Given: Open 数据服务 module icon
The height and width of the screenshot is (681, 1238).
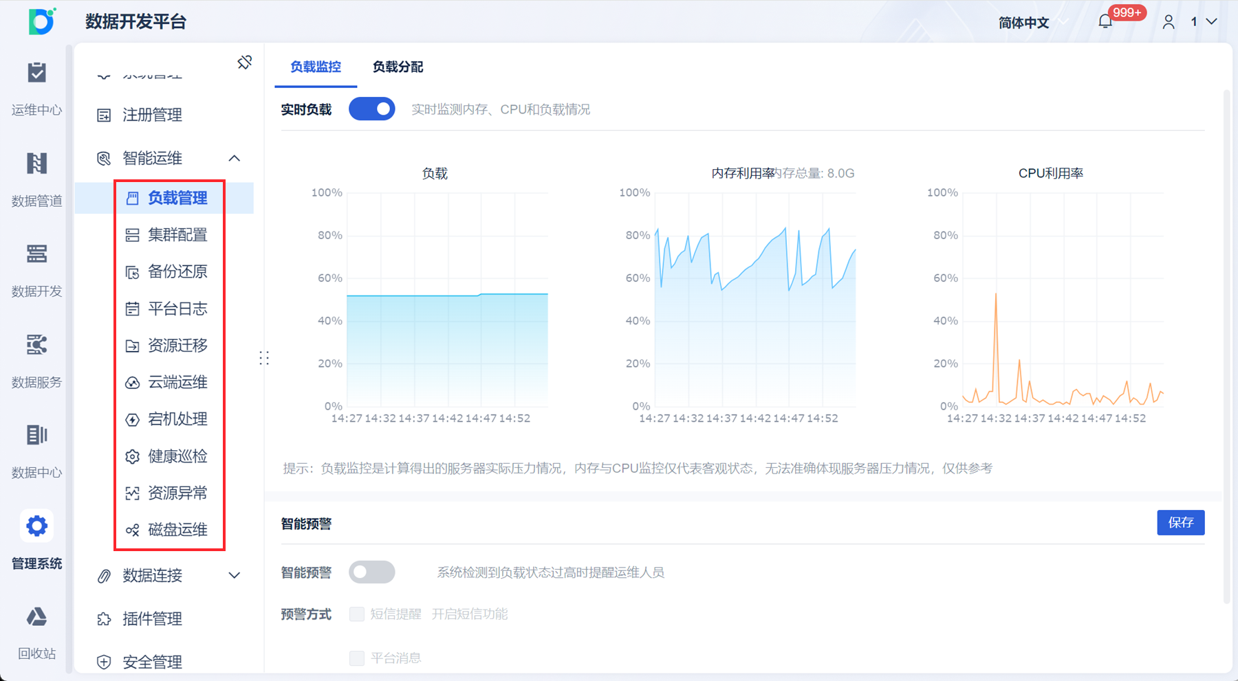Looking at the screenshot, I should point(36,344).
